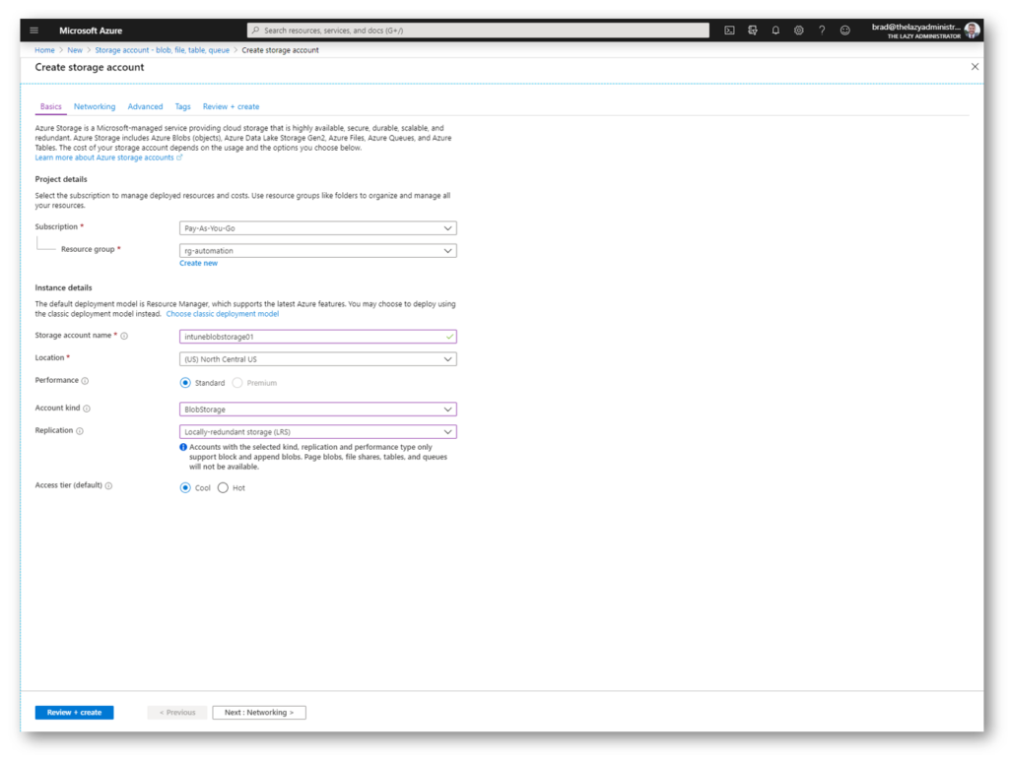Switch to the Networking tab
This screenshot has width=1009, height=759.
95,106
